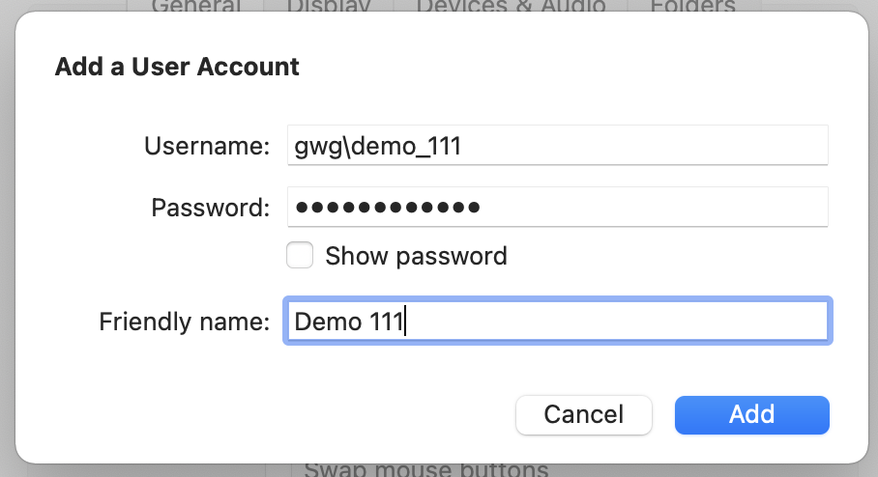The height and width of the screenshot is (477, 878).
Task: Focus the Password input field
Action: tap(557, 207)
